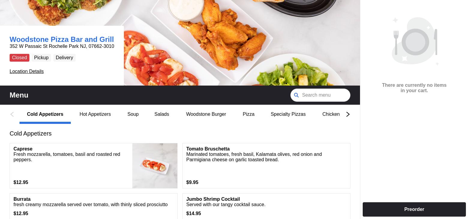Click the left chevron arrow in category bar
468x219 pixels.
tap(12, 114)
